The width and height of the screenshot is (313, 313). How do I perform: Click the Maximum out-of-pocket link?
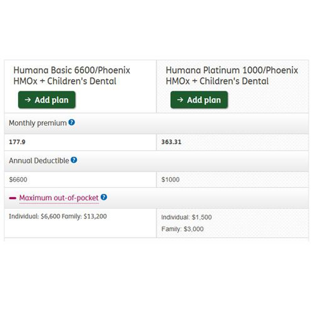coord(59,198)
